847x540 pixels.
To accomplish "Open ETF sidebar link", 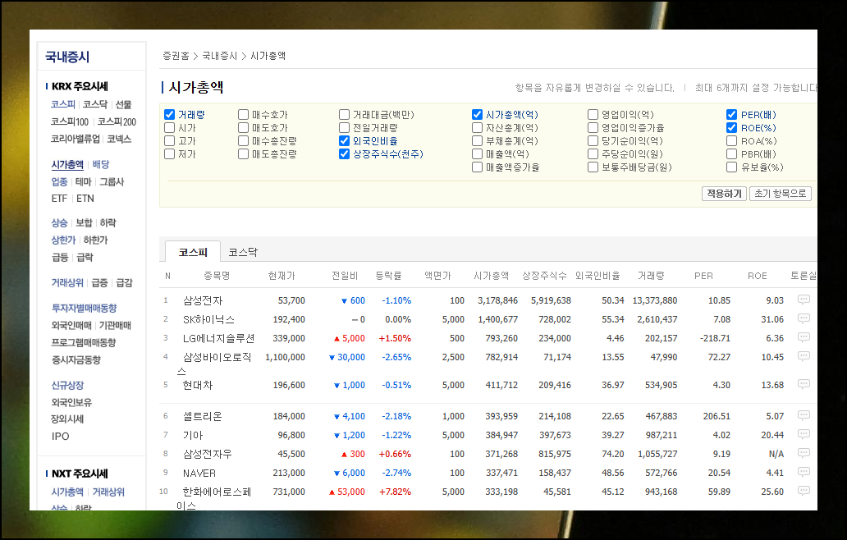I will click(x=59, y=198).
